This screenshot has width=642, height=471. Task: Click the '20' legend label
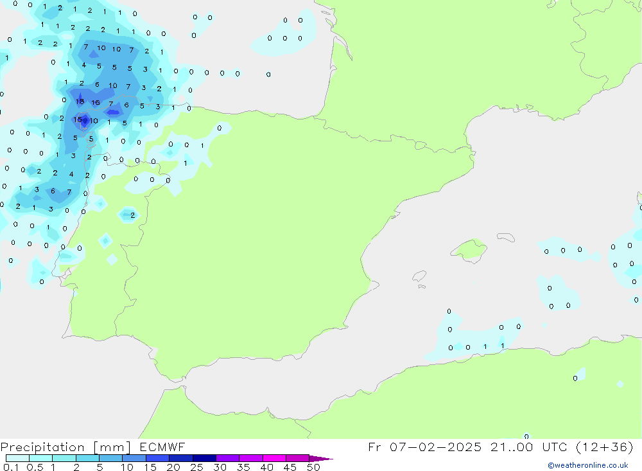(173, 467)
